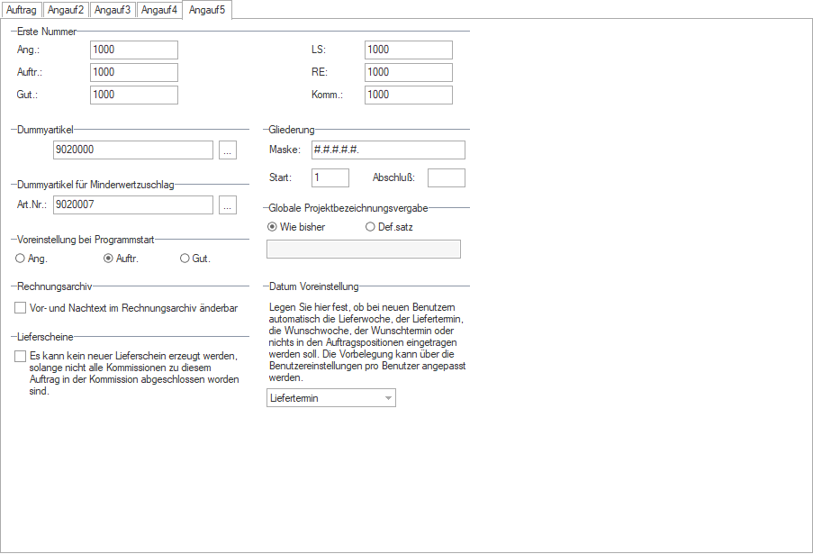The height and width of the screenshot is (554, 813).
Task: Browse for Dummyartikel with ellipsis button
Action: coord(228,150)
